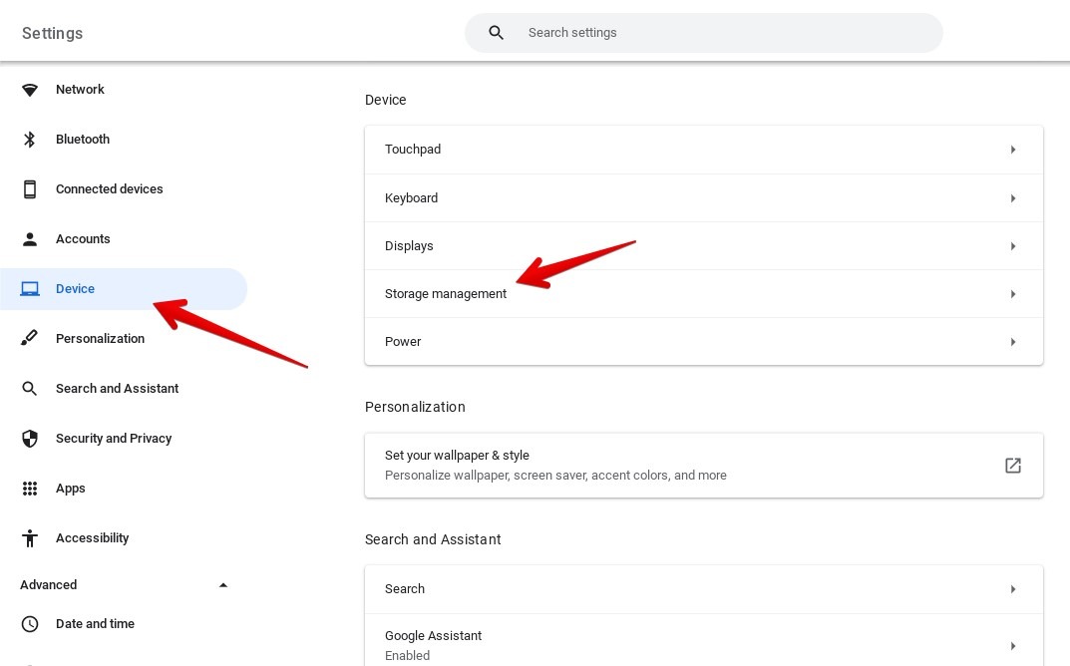Screen dimensions: 1070x666
Task: Select the Personalization pencil icon
Action: pyautogui.click(x=30, y=338)
